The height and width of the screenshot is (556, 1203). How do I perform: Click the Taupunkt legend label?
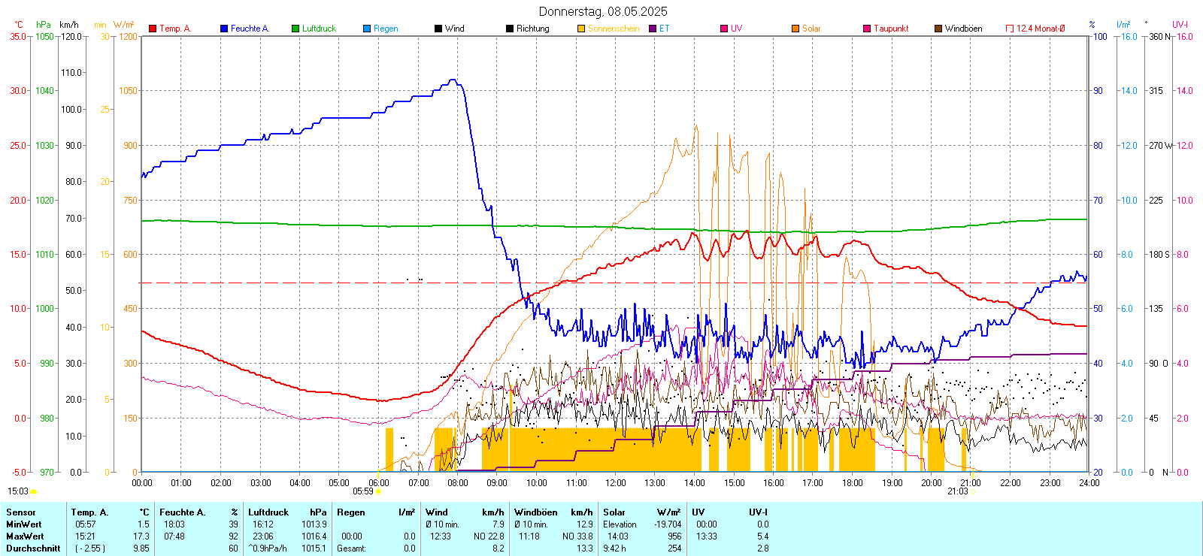891,29
